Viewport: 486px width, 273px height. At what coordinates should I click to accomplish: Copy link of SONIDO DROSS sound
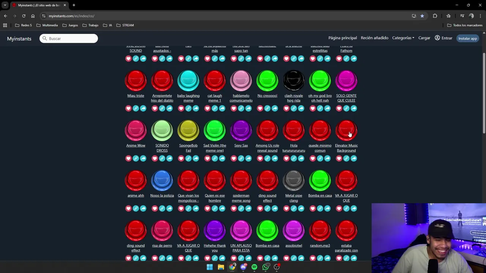click(162, 158)
